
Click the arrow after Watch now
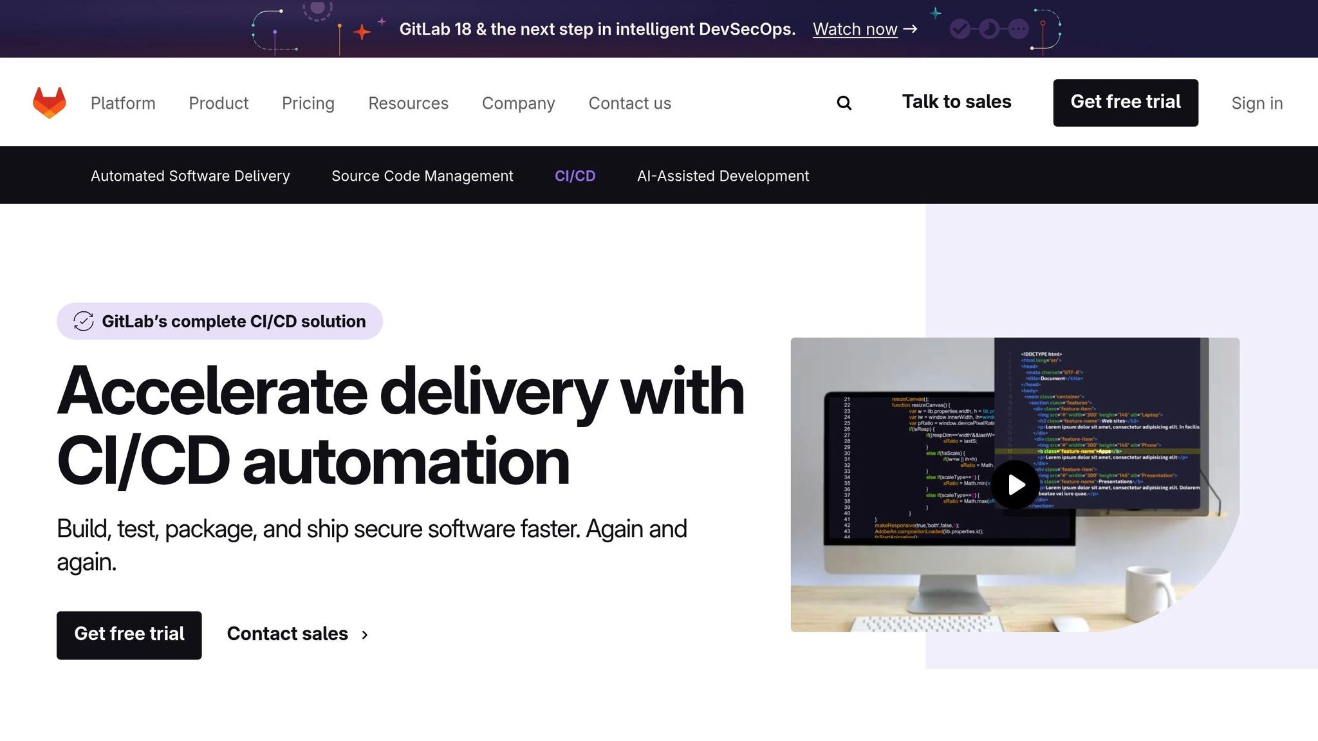pyautogui.click(x=911, y=29)
